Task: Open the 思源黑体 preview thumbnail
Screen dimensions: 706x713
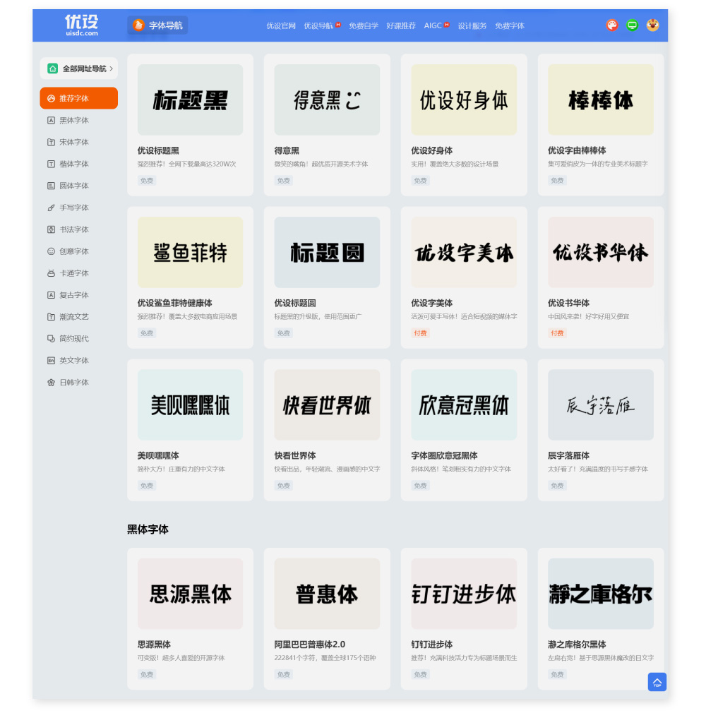Action: 190,594
